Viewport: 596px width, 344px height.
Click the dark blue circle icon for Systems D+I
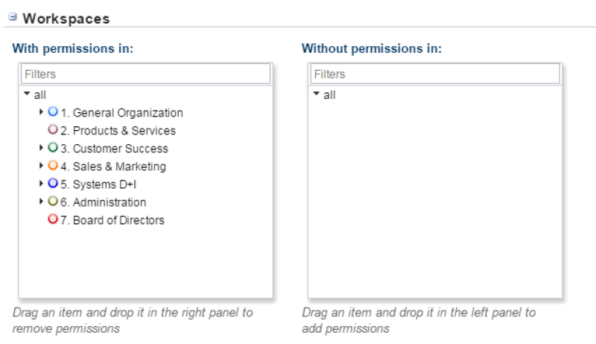pos(53,184)
